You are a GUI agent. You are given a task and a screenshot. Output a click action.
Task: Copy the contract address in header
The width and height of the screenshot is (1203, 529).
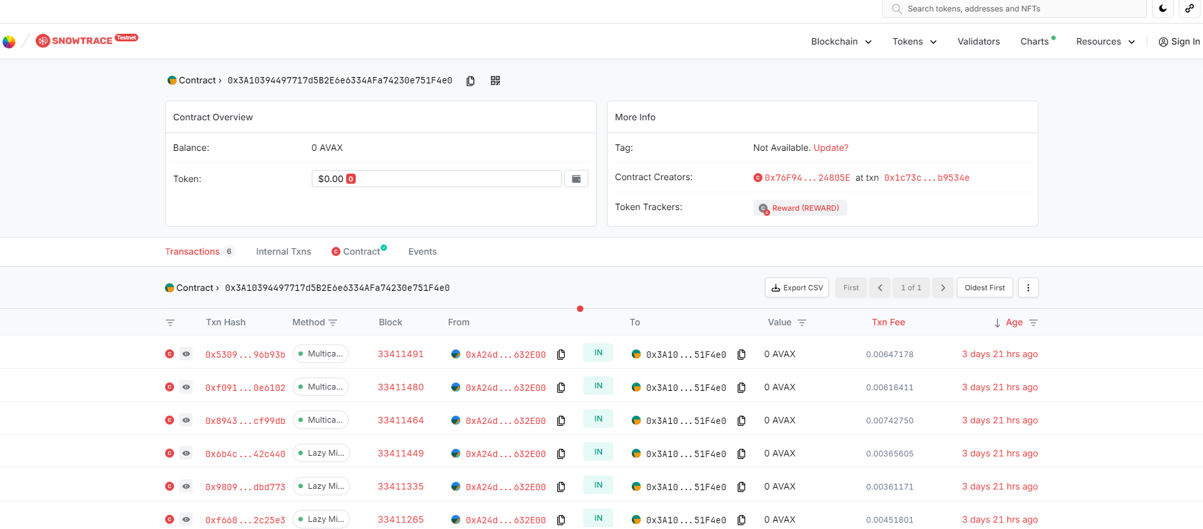point(470,81)
